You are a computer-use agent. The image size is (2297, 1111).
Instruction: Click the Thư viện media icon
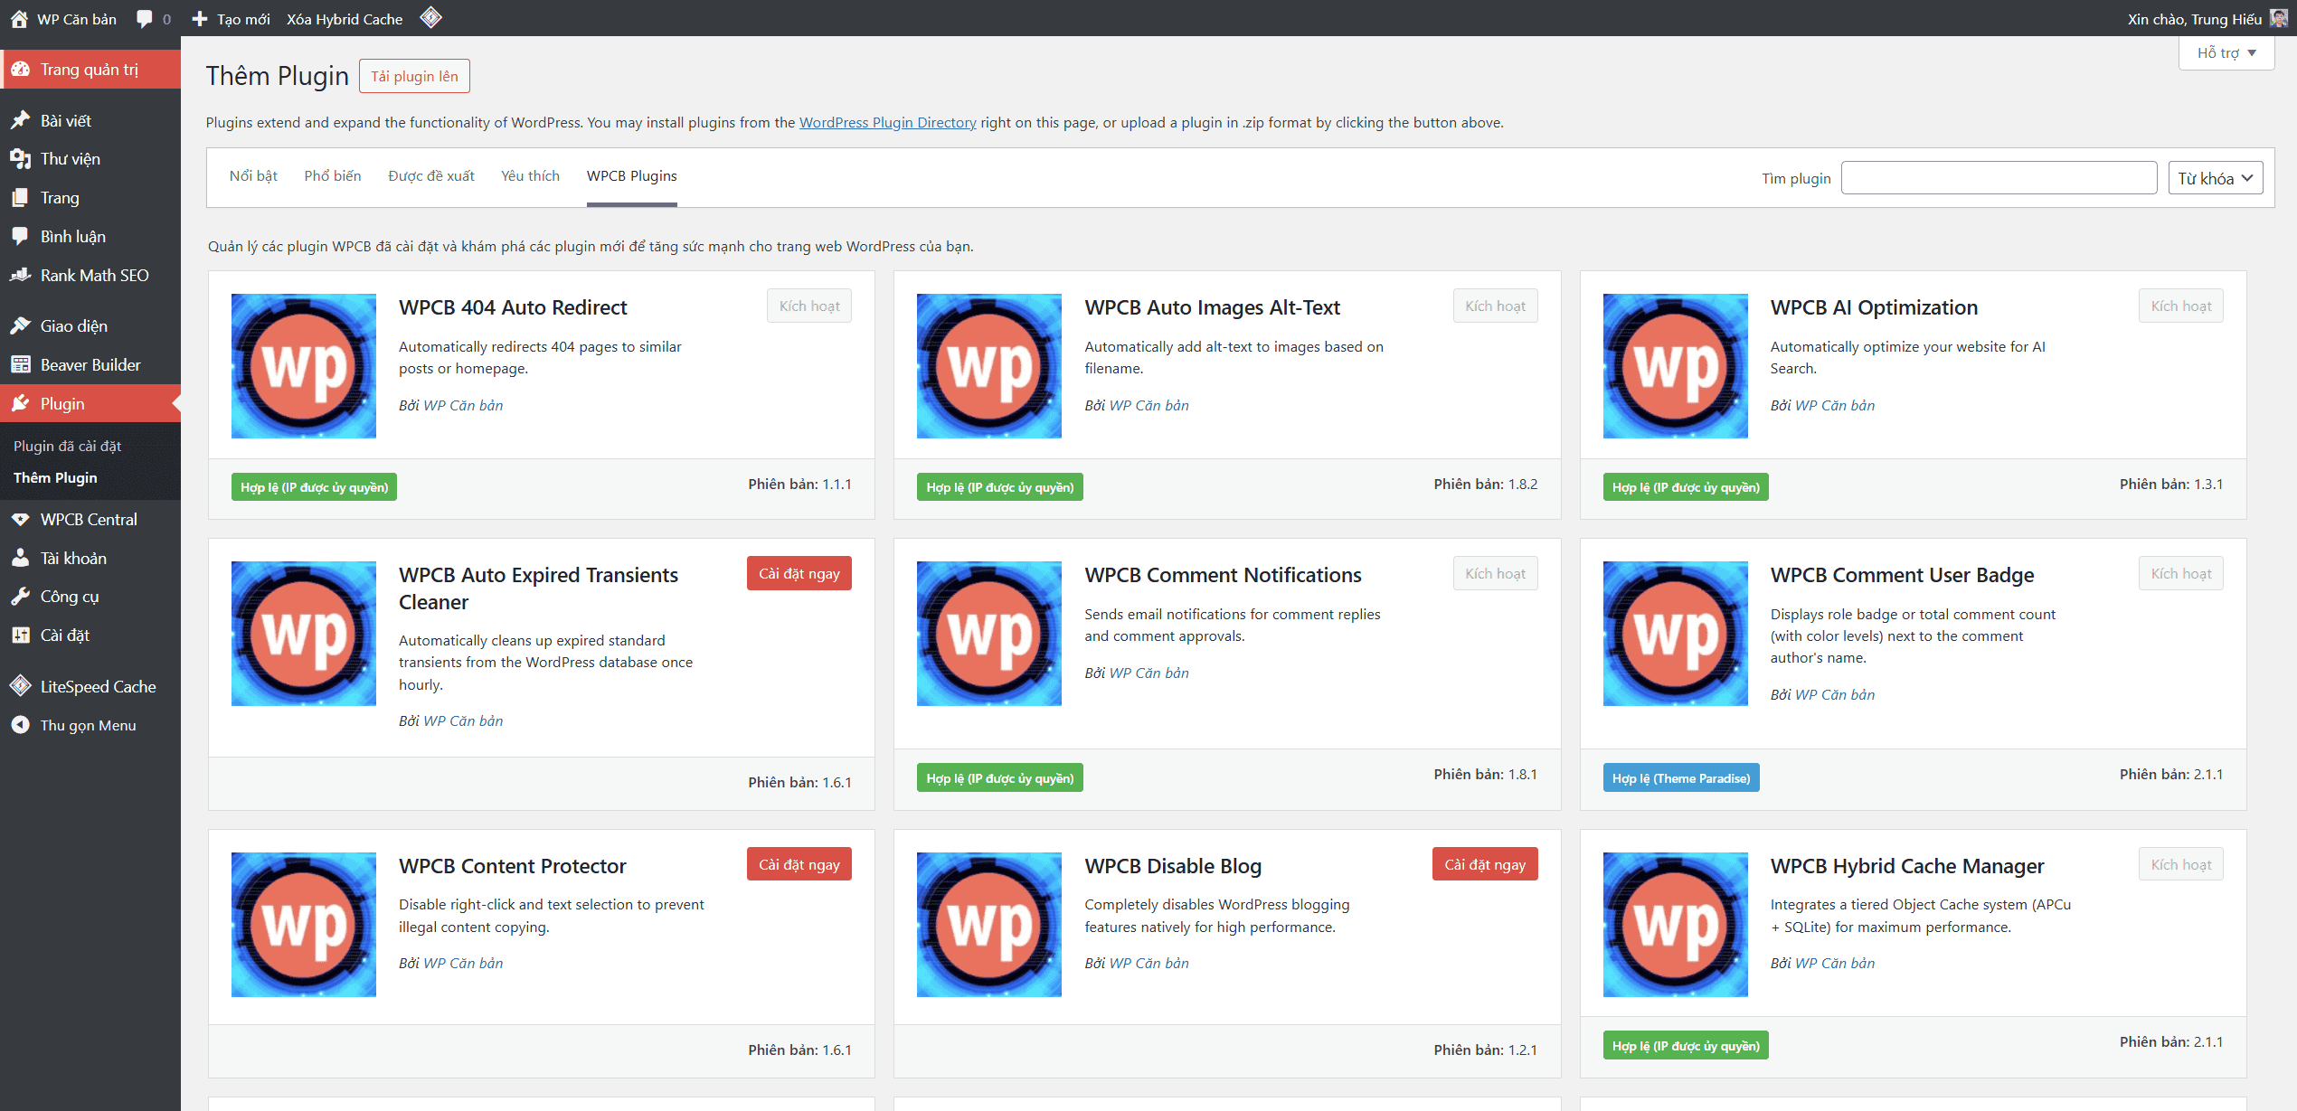21,159
